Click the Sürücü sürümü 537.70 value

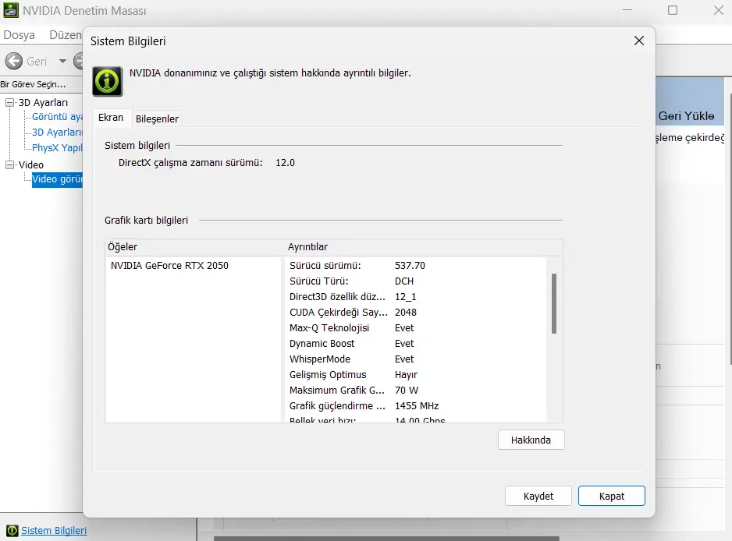pyautogui.click(x=410, y=265)
